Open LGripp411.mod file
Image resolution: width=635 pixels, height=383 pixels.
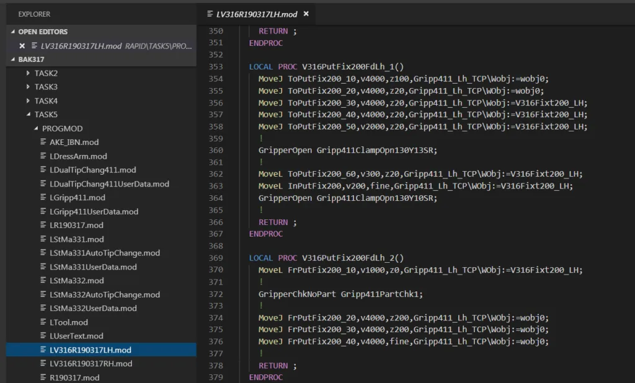coord(78,198)
